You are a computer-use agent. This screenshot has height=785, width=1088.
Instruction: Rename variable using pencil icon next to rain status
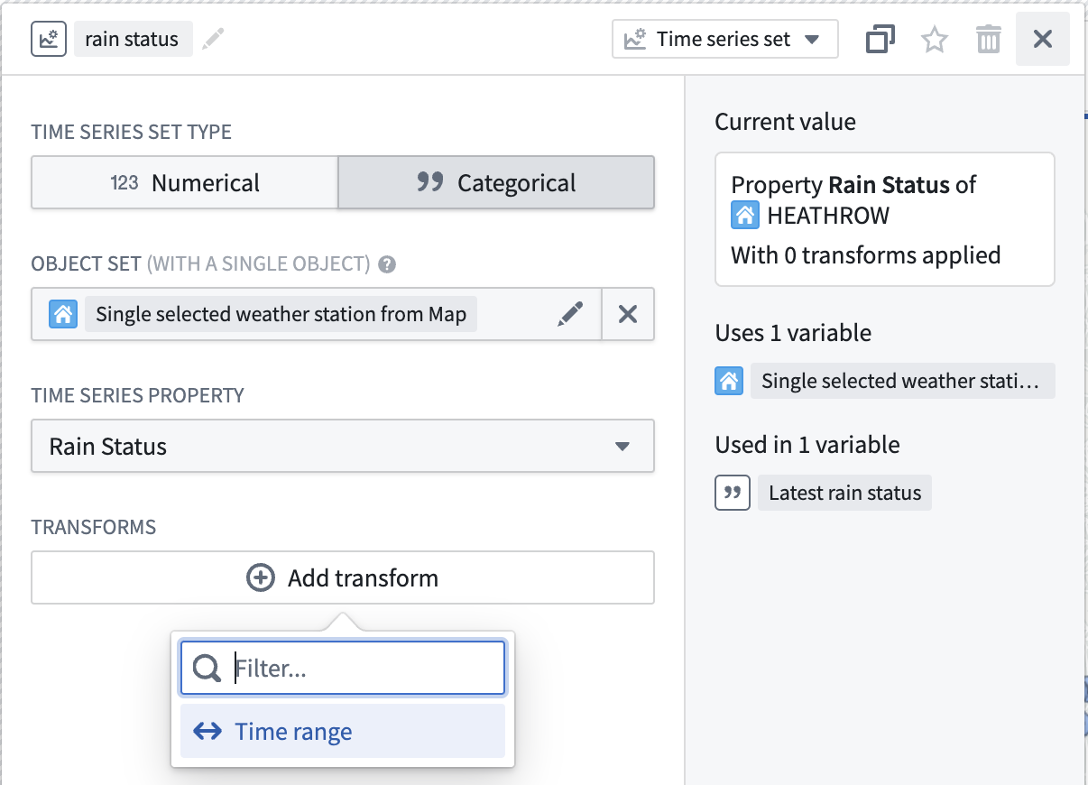tap(213, 40)
